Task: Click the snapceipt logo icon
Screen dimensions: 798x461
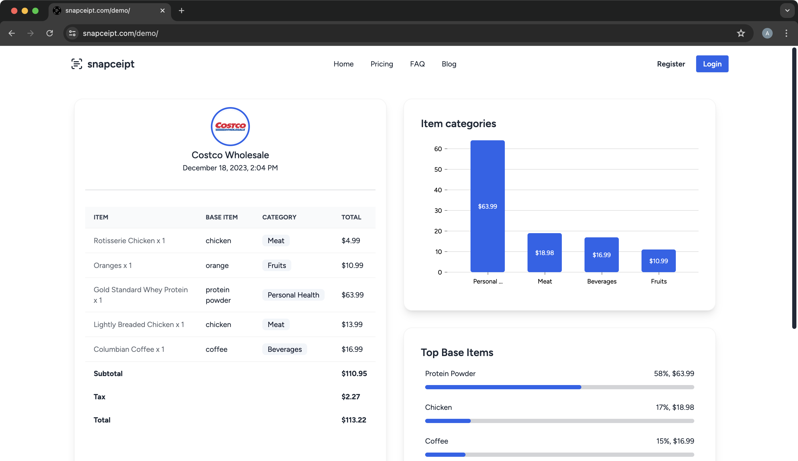Action: tap(77, 64)
